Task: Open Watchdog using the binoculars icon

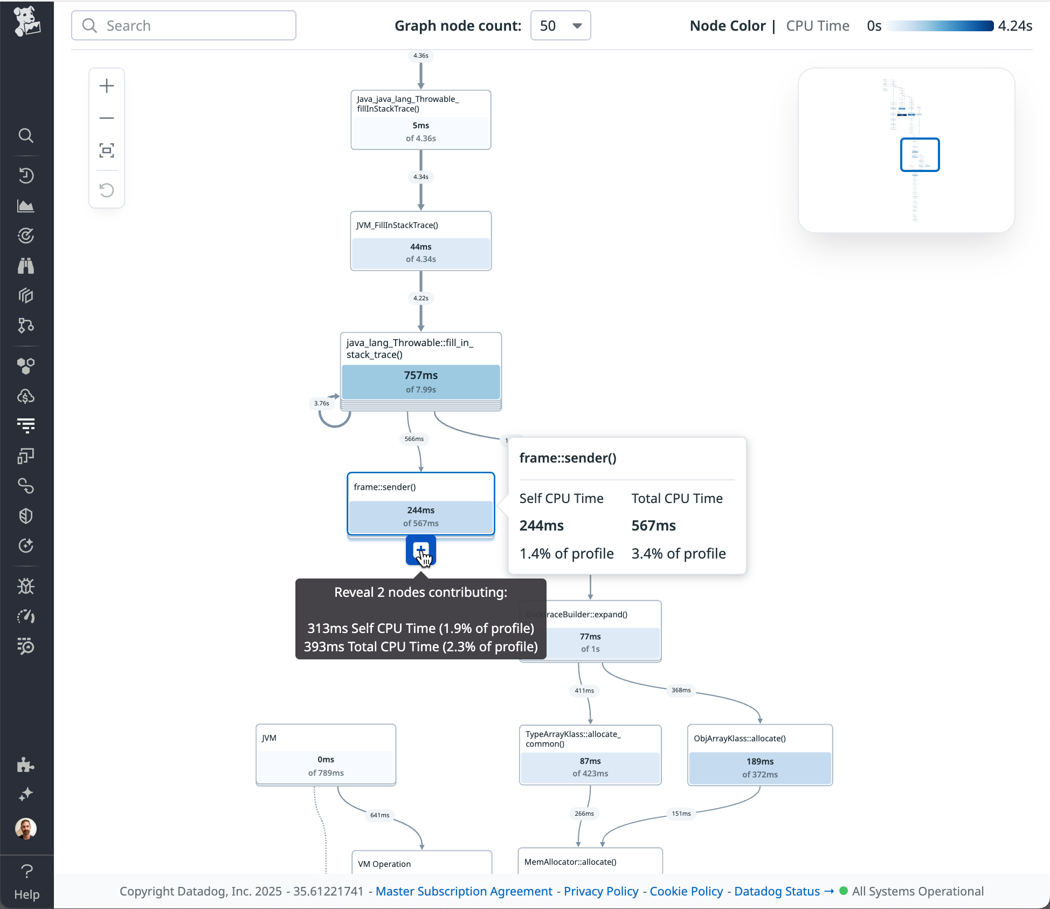Action: pyautogui.click(x=26, y=266)
